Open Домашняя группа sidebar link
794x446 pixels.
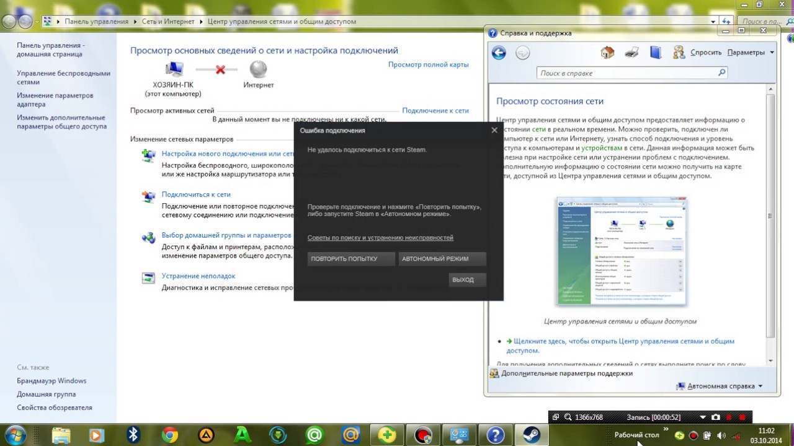[46, 395]
